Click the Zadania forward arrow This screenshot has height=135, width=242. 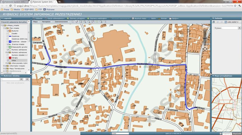pyautogui.click(x=222, y=22)
